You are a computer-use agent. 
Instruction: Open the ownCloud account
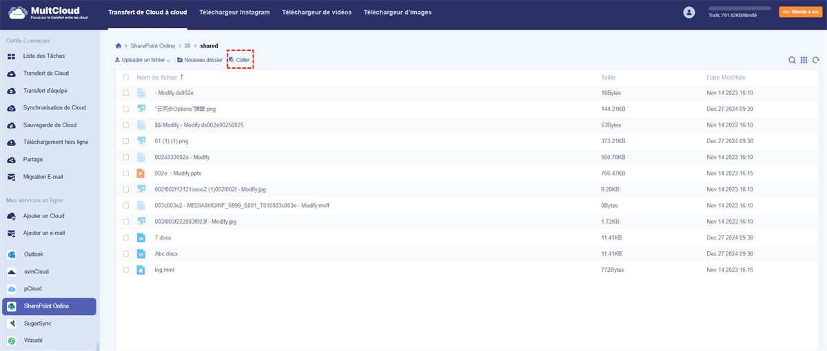click(x=49, y=271)
